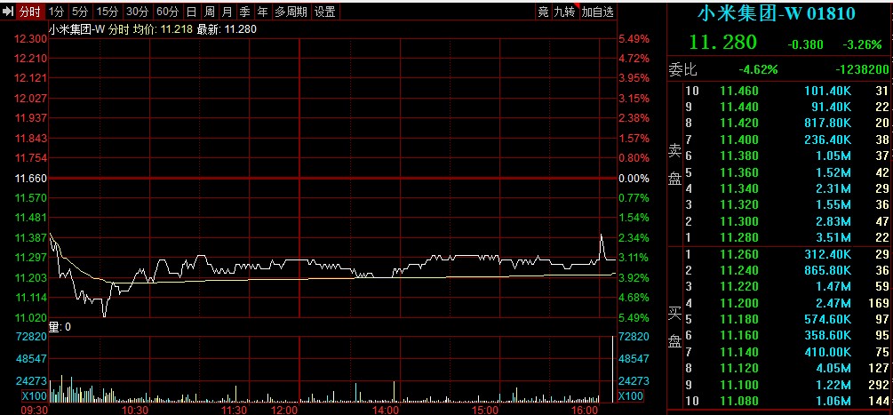Select ask level 4 price 11.340
Image resolution: width=893 pixels, height=415 pixels.
pos(738,188)
